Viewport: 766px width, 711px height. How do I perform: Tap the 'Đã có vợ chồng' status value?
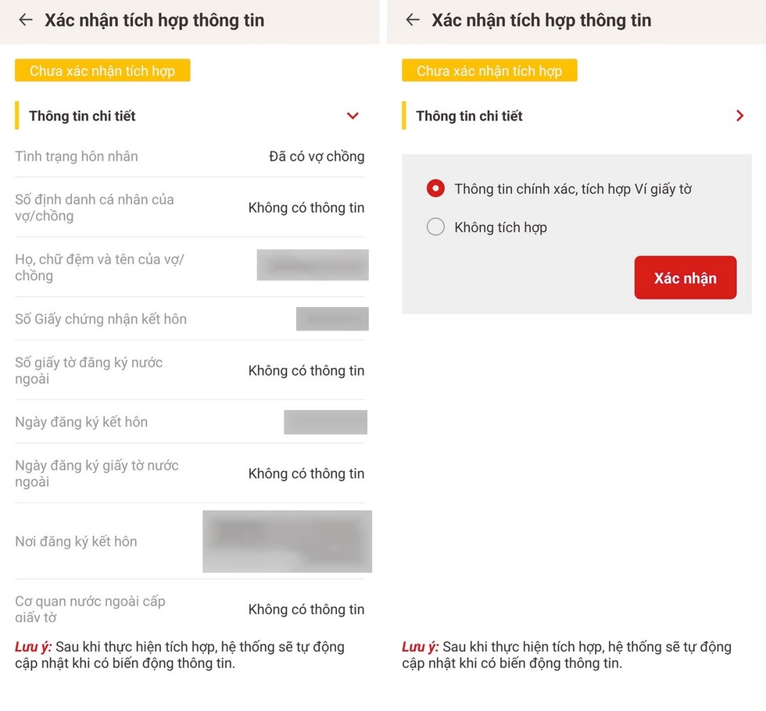317,156
